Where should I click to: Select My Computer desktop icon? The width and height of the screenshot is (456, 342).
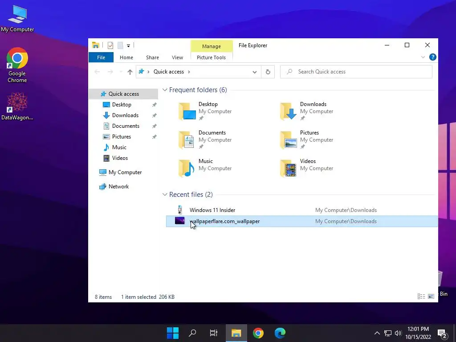click(x=17, y=19)
